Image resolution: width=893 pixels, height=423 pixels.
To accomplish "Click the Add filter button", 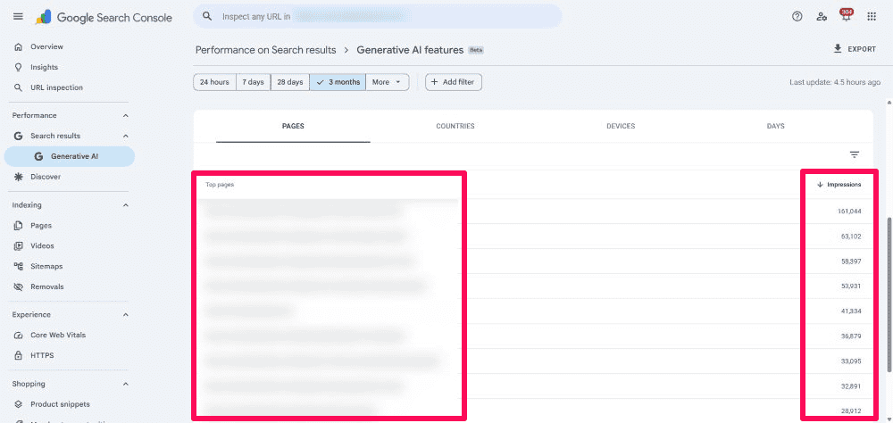I will (x=454, y=82).
